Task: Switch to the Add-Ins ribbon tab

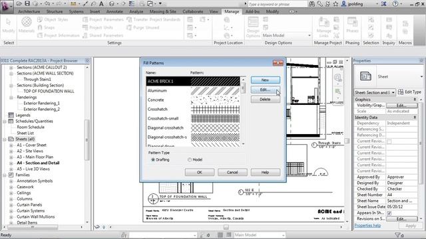Action: tap(252, 11)
